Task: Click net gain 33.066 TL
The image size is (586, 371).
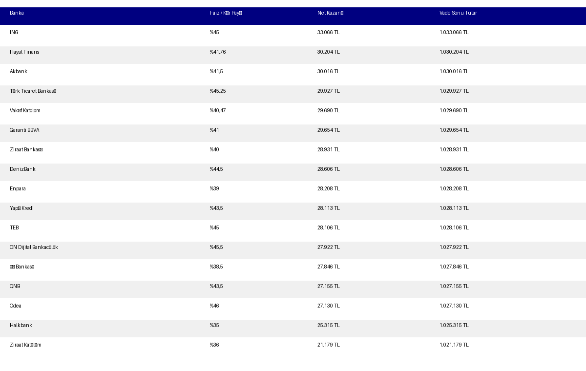Action: 329,33
